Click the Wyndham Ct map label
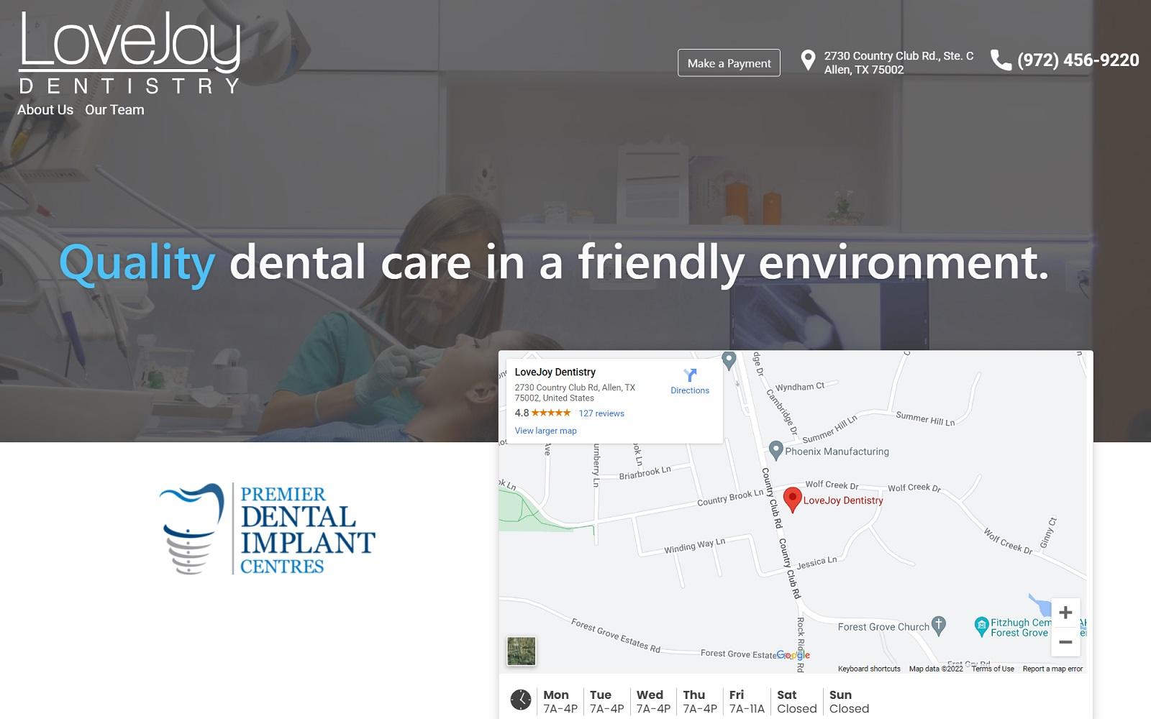Screen dimensions: 1151x719 pyautogui.click(x=799, y=387)
